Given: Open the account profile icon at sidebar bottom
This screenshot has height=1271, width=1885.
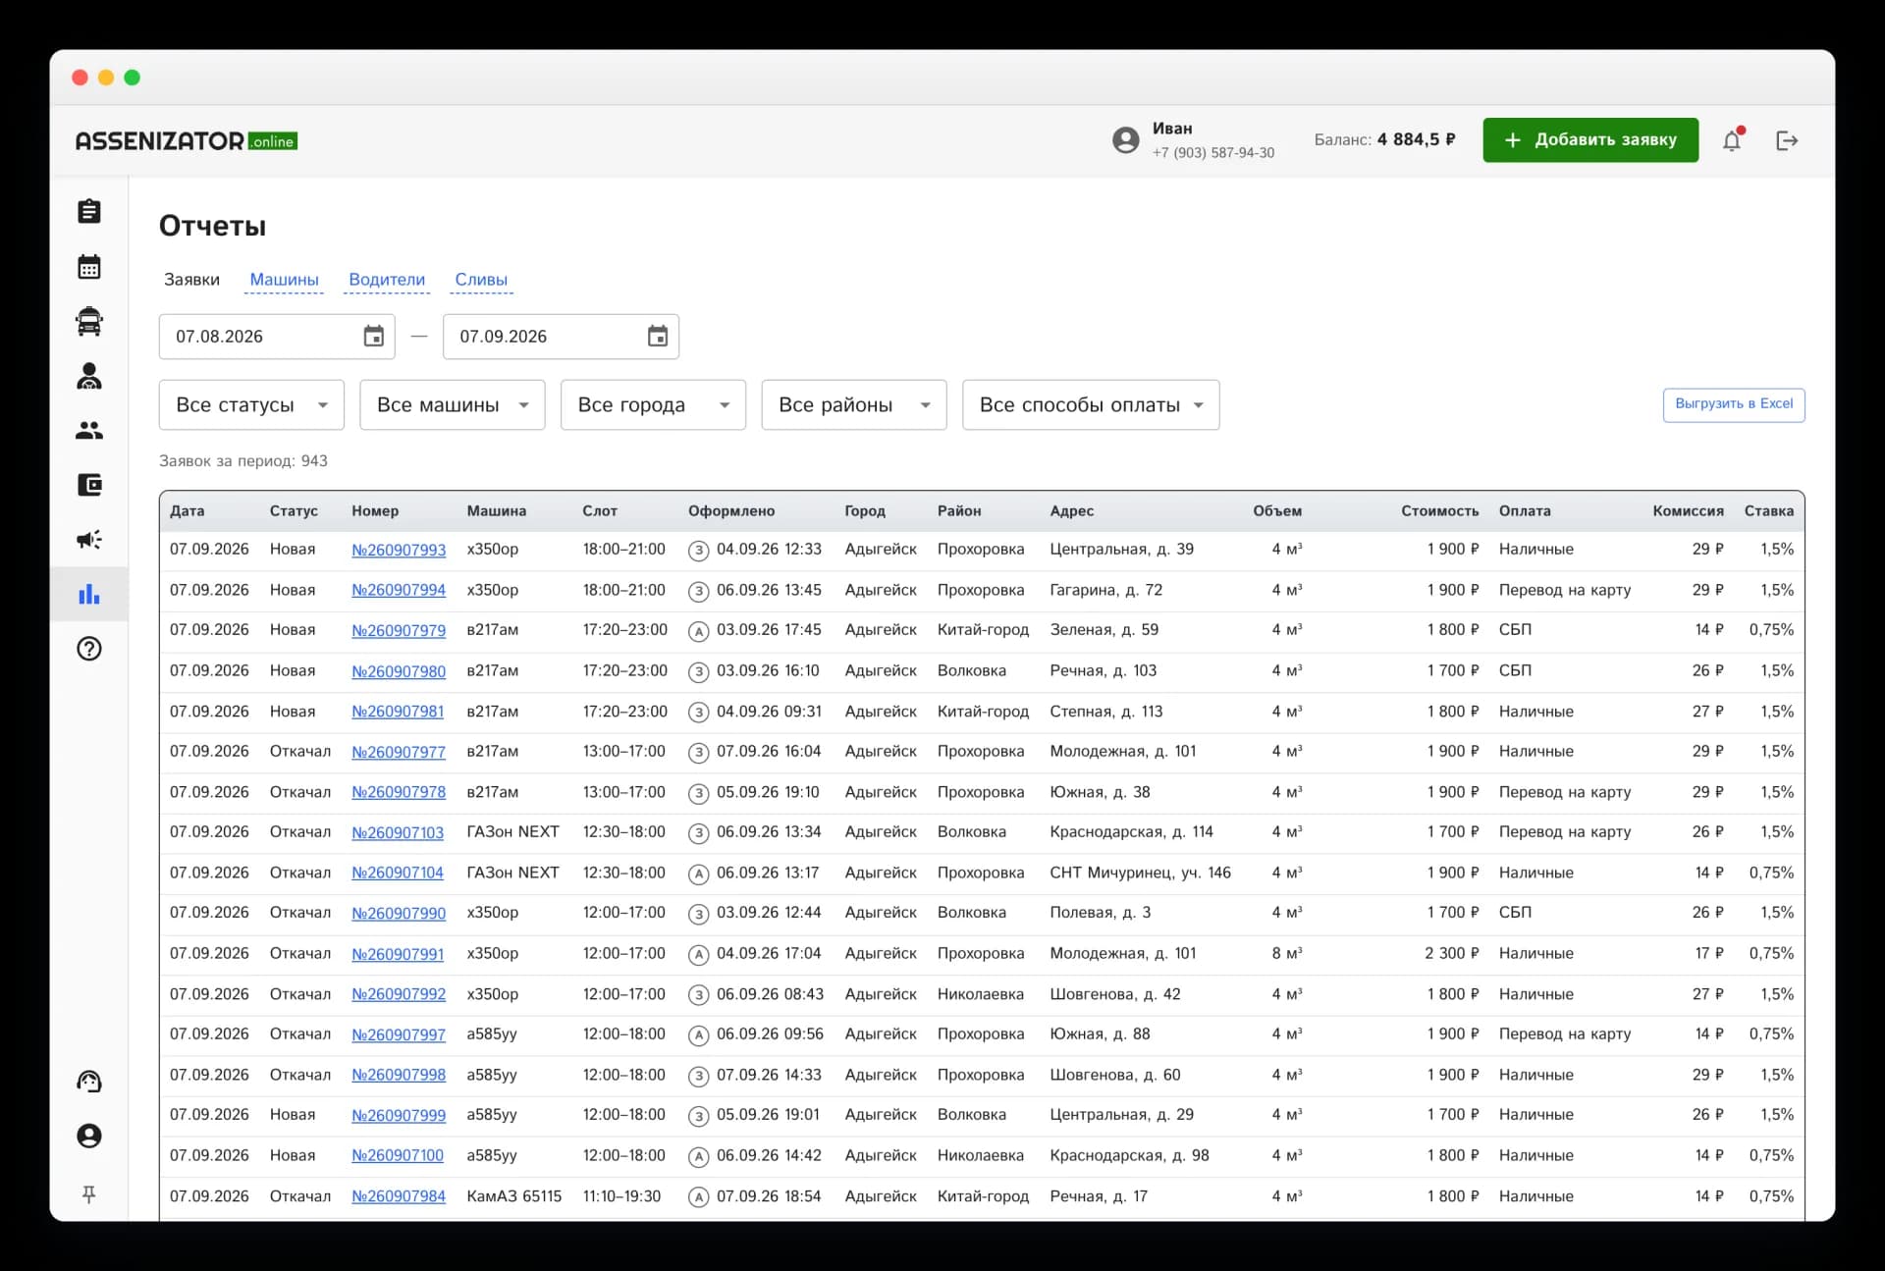Looking at the screenshot, I should (x=89, y=1136).
